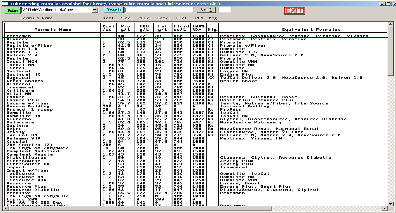Select the Perative formula row

pyautogui.click(x=196, y=193)
